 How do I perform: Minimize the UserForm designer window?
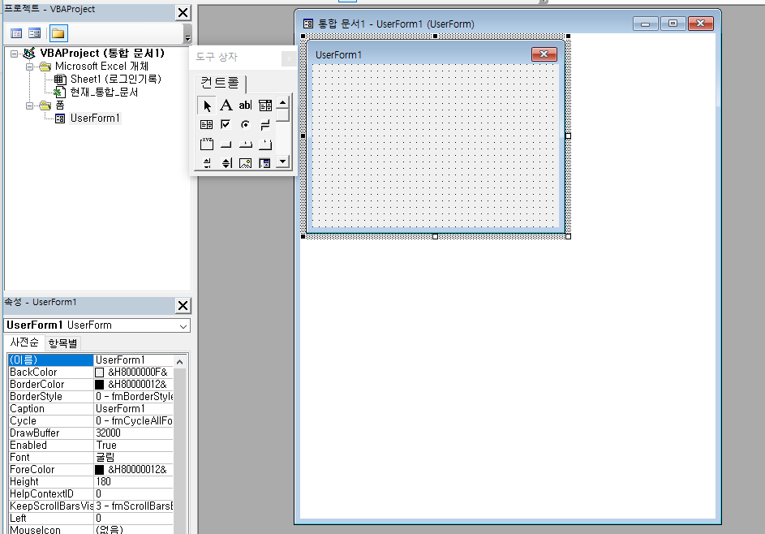pos(646,24)
